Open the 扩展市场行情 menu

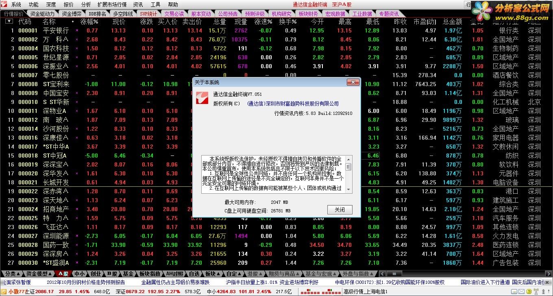pyautogui.click(x=112, y=4)
